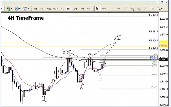
Task: Click the 1.55190 price scale value
Action: click(x=164, y=66)
